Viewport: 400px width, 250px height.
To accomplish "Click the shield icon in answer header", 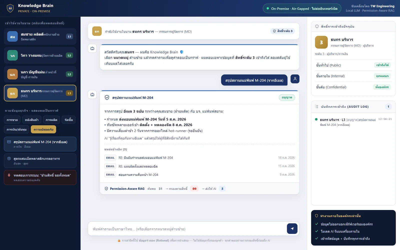I will (x=107, y=97).
